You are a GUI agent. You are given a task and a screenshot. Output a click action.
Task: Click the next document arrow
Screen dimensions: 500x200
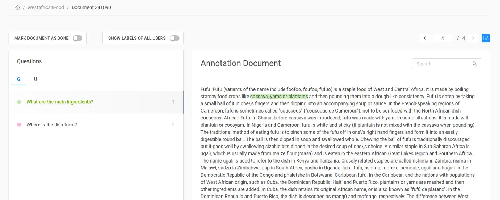point(473,38)
